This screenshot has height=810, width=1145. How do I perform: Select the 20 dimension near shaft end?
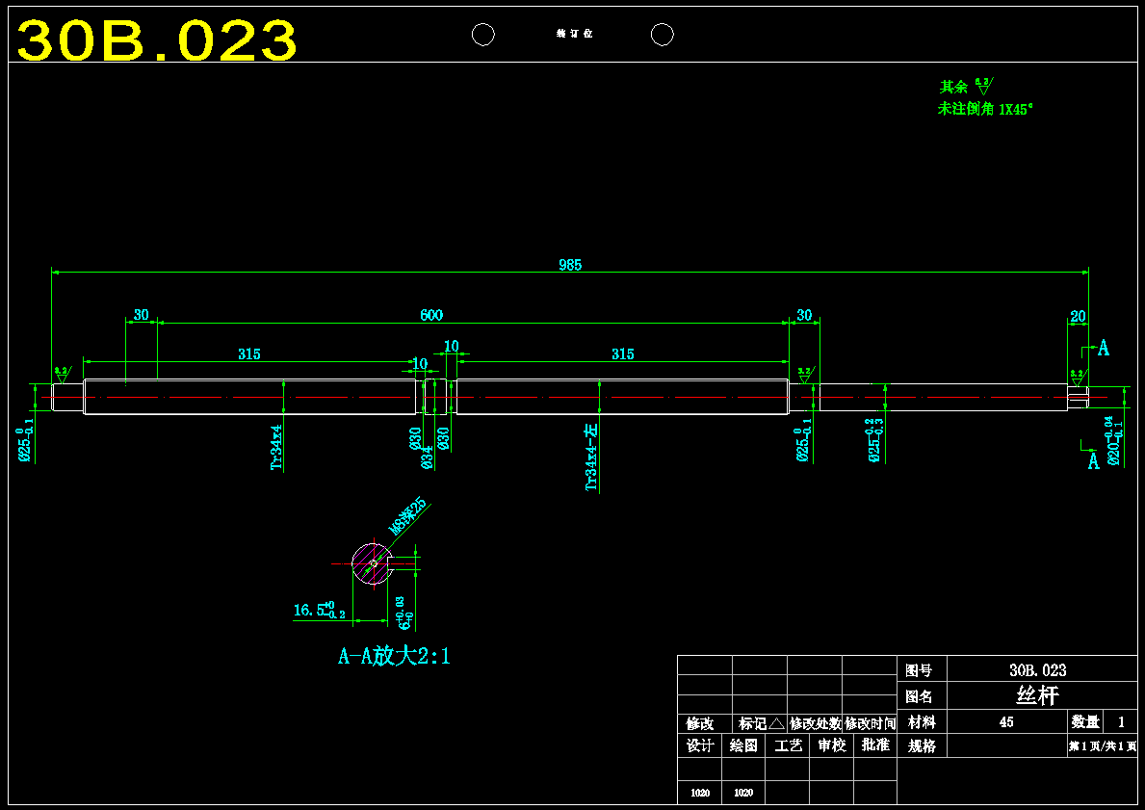click(x=1078, y=316)
